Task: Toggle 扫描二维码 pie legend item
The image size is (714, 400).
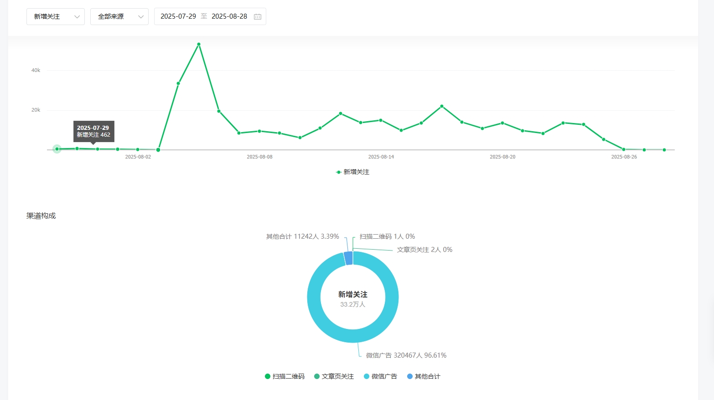Action: click(285, 376)
